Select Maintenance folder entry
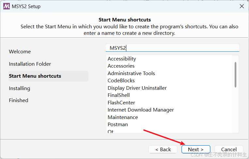249x159 pixels. (169, 117)
